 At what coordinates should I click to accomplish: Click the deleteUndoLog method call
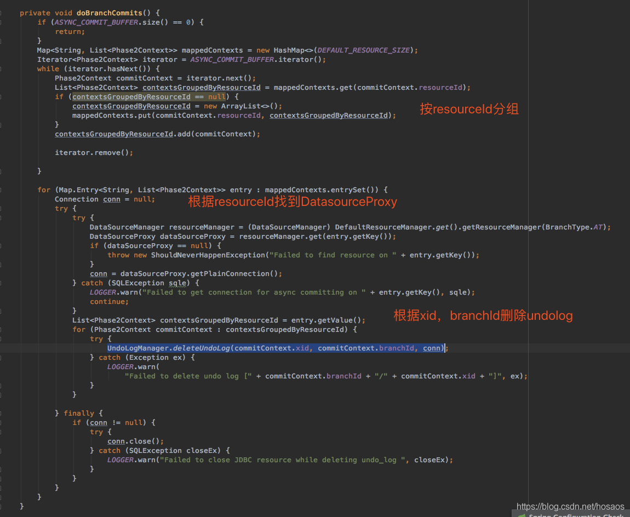(x=203, y=348)
